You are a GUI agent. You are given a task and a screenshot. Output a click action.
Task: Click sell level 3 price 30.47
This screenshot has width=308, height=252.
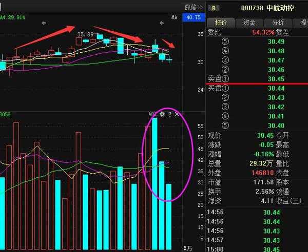pos(276,60)
